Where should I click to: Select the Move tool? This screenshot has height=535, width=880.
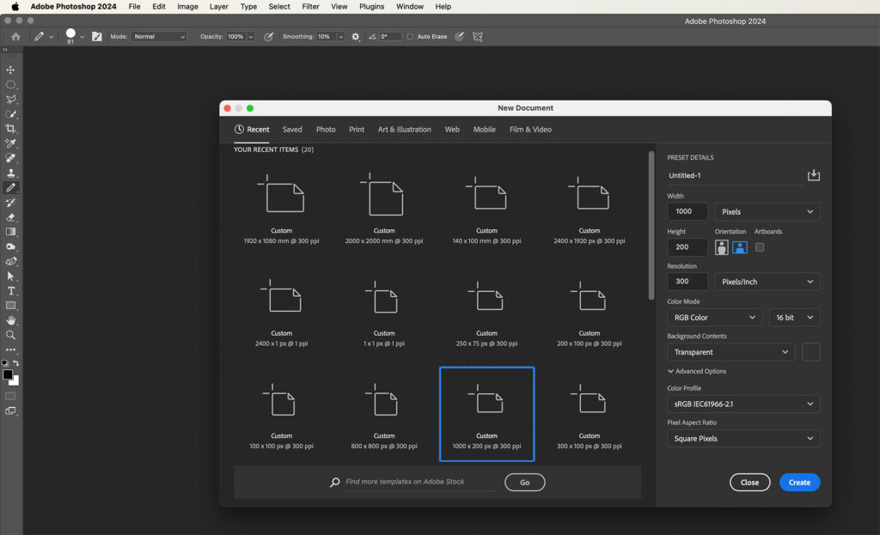coord(11,70)
